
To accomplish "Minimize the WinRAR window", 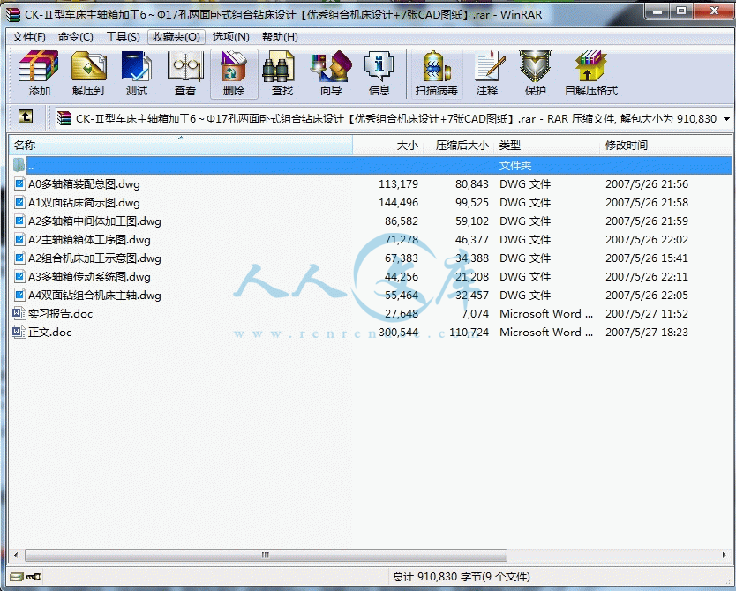I will point(657,11).
